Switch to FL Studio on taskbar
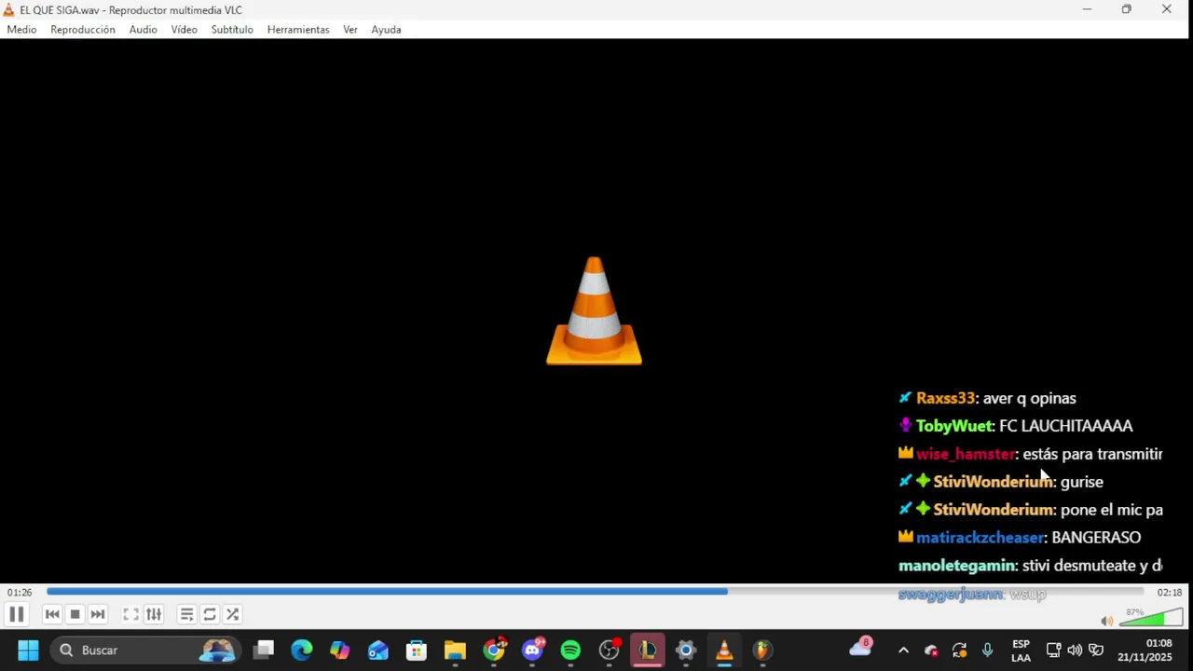1193x671 pixels. [x=762, y=650]
